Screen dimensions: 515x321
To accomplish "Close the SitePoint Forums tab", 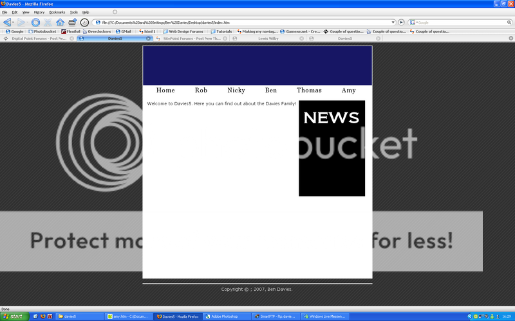I will pyautogui.click(x=225, y=39).
